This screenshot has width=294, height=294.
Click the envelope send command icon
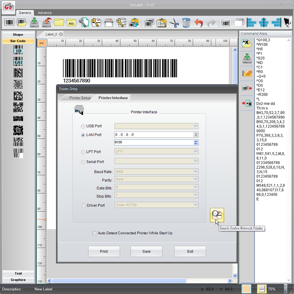pyautogui.click(x=246, y=73)
